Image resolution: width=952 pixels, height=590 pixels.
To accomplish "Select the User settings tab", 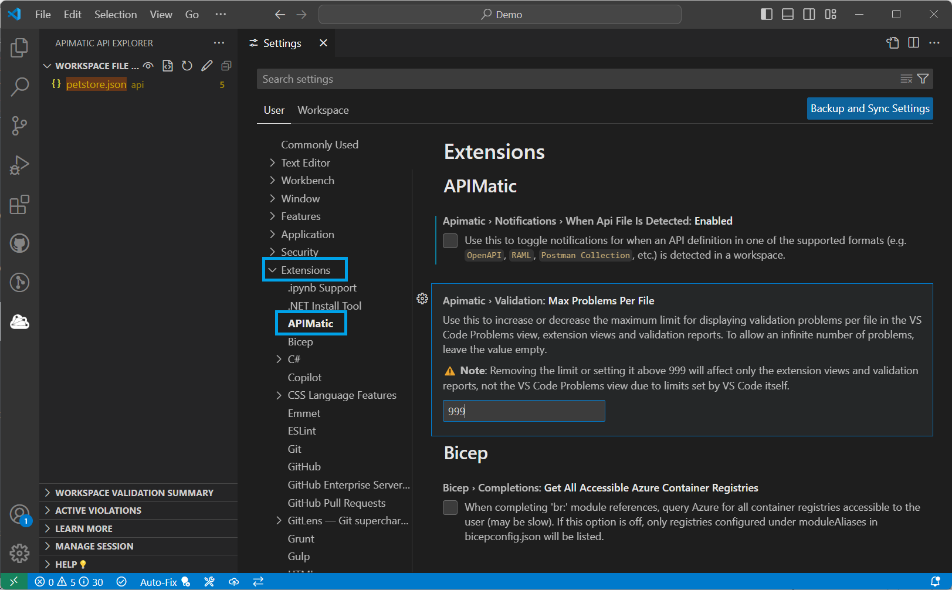I will pos(274,110).
